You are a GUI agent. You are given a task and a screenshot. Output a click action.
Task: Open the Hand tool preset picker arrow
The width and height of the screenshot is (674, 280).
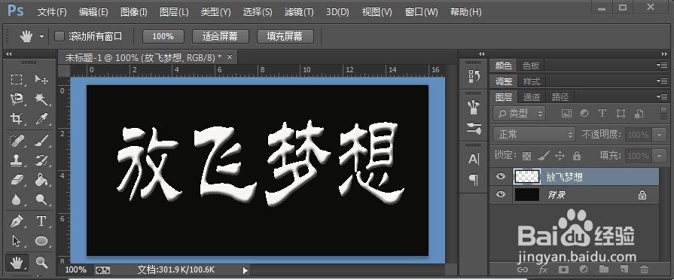pos(41,37)
